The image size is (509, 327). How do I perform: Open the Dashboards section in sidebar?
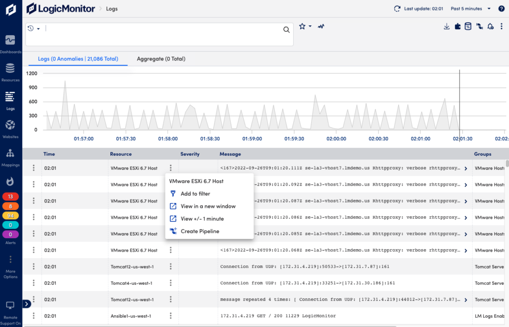click(10, 44)
